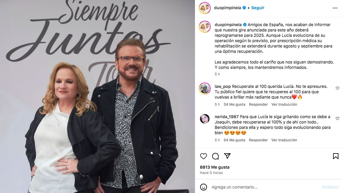This screenshot has height=193, width=342.
Task: Open the law_pop avatar
Action: (205, 88)
